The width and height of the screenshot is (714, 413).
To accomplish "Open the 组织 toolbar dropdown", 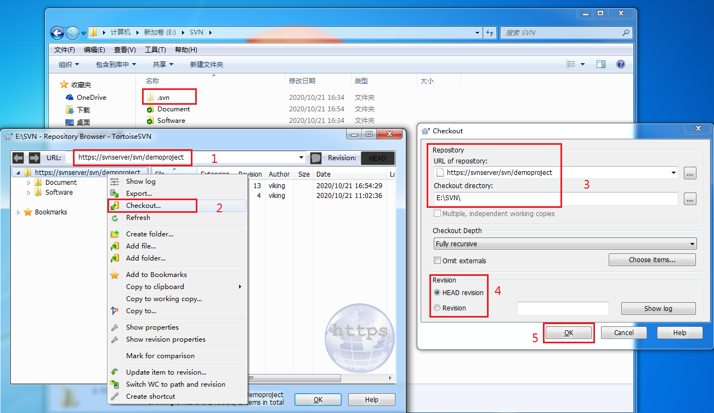I will [x=69, y=64].
